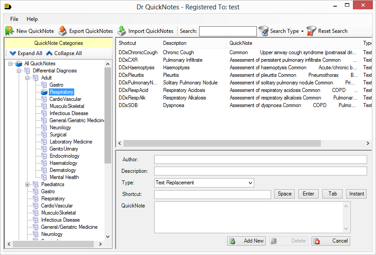Click the Neurology category icon under Adult
The height and width of the screenshot is (255, 376).
click(44, 127)
